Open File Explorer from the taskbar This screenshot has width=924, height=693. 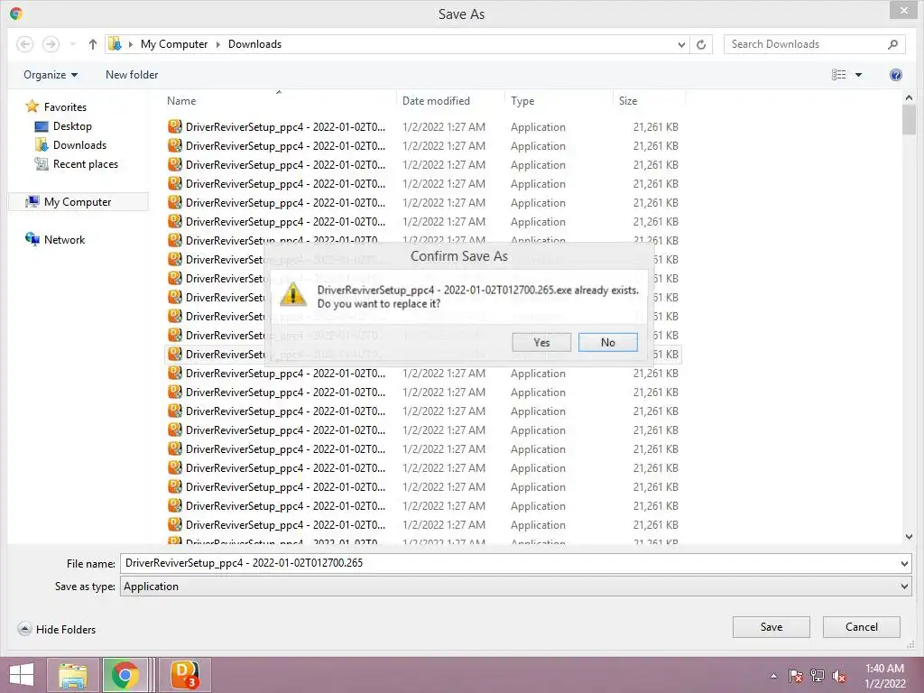coord(73,675)
